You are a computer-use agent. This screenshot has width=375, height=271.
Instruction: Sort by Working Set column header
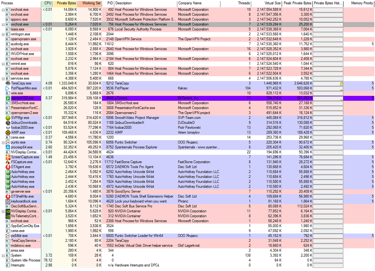tap(90, 3)
